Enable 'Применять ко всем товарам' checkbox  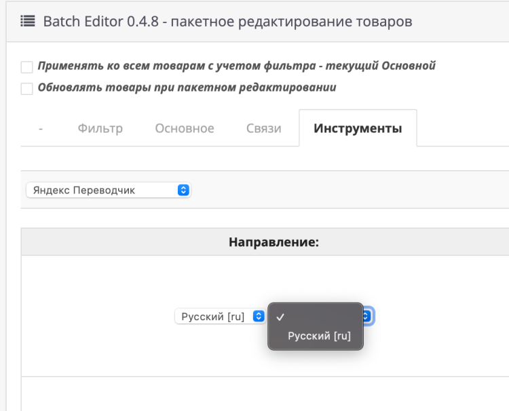pyautogui.click(x=26, y=67)
